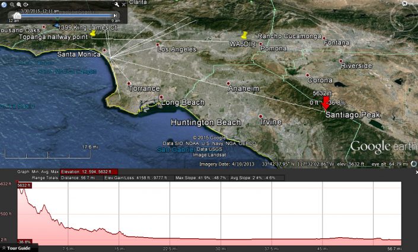Click the 5632 ft cursor tag on graph

(24, 186)
